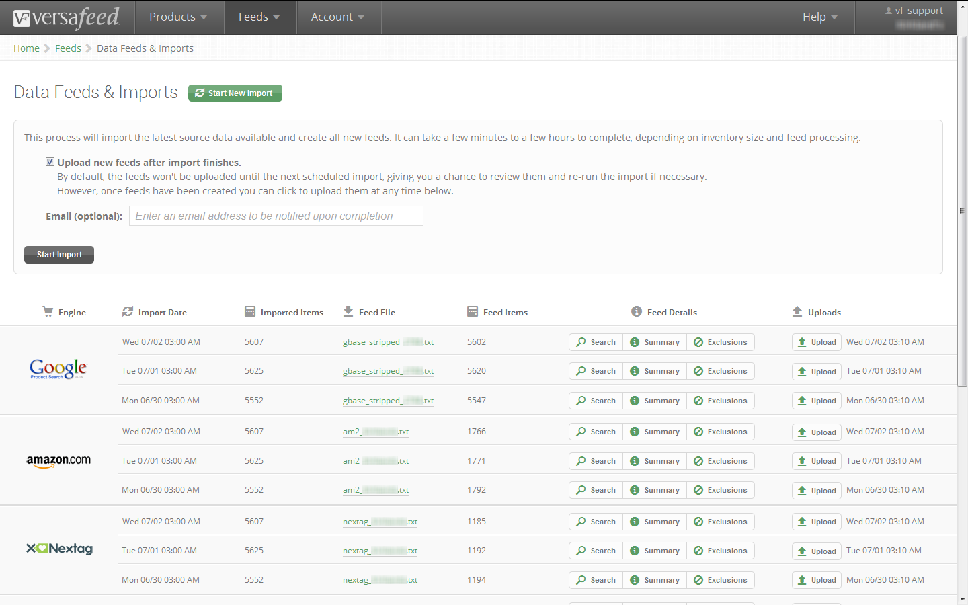This screenshot has width=968, height=605.
Task: Click the Start Import button
Action: pos(59,255)
